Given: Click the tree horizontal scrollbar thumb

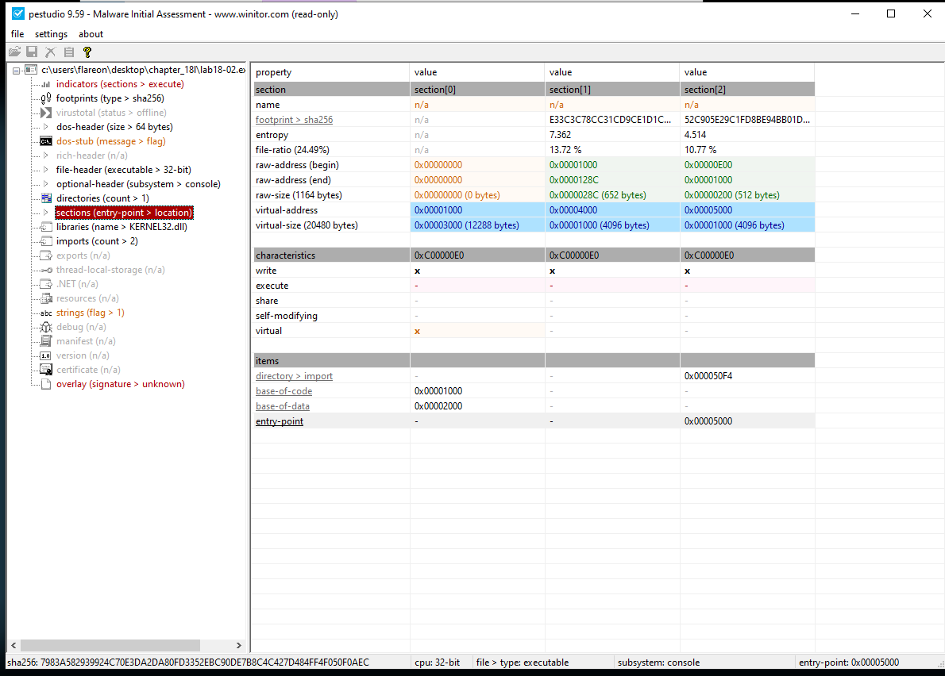Looking at the screenshot, I should pyautogui.click(x=110, y=645).
